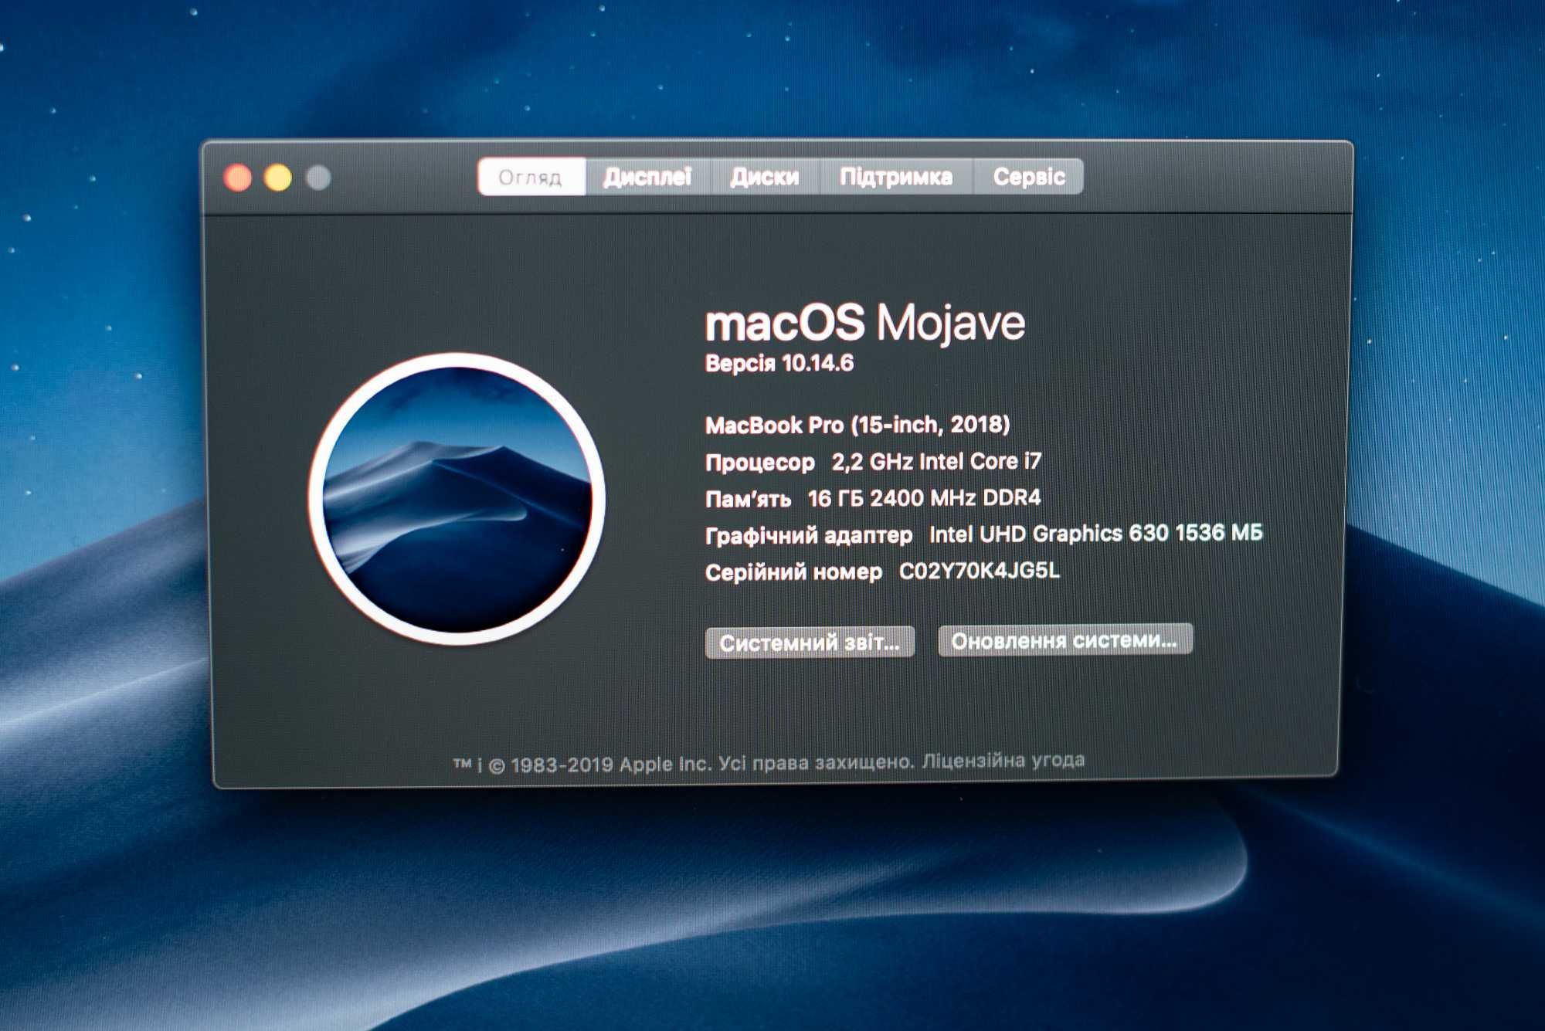Click the macOS Mojave circular logo
This screenshot has height=1031, width=1545.
click(x=457, y=498)
